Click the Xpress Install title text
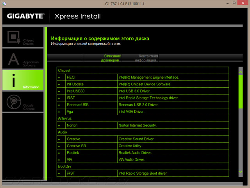This screenshot has height=188, width=250. click(x=78, y=16)
